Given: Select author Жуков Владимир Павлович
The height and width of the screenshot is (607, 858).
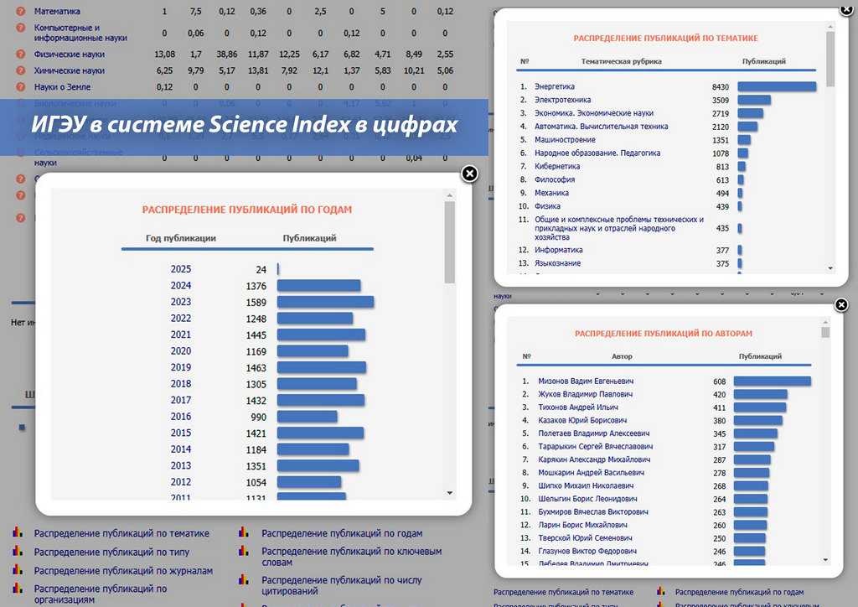Looking at the screenshot, I should click(x=585, y=394).
